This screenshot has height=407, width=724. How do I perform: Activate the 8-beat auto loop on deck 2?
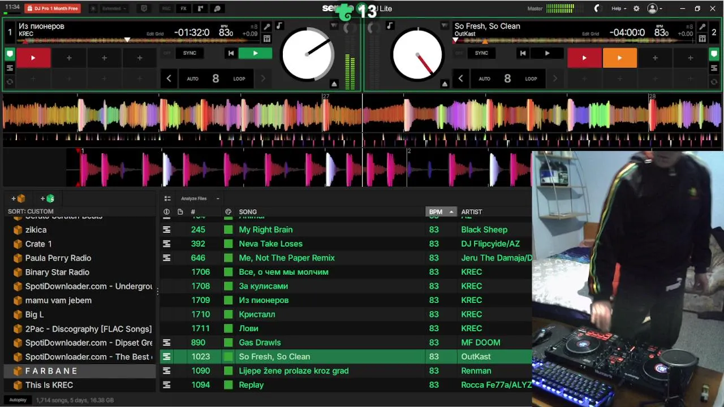[507, 79]
